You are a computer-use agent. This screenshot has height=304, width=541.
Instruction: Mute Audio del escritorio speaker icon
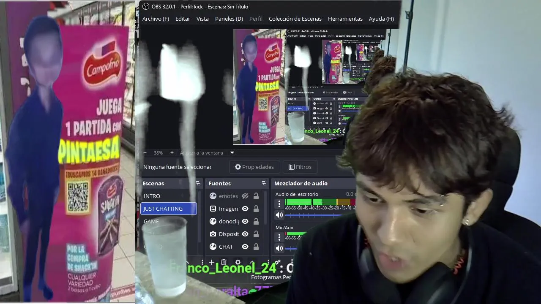click(279, 215)
